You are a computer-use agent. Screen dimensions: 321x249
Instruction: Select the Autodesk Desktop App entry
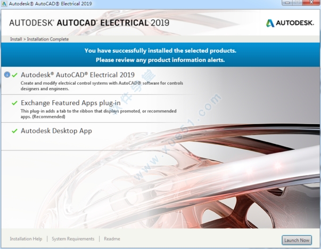pyautogui.click(x=56, y=131)
